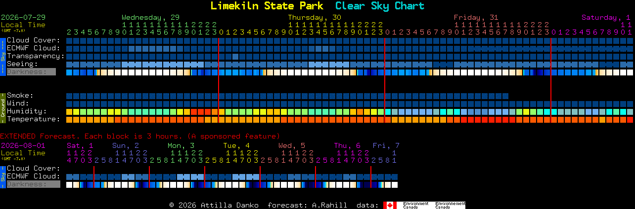Click the Clear Sky Chart heading
635x209 pixels.
[x=380, y=6]
